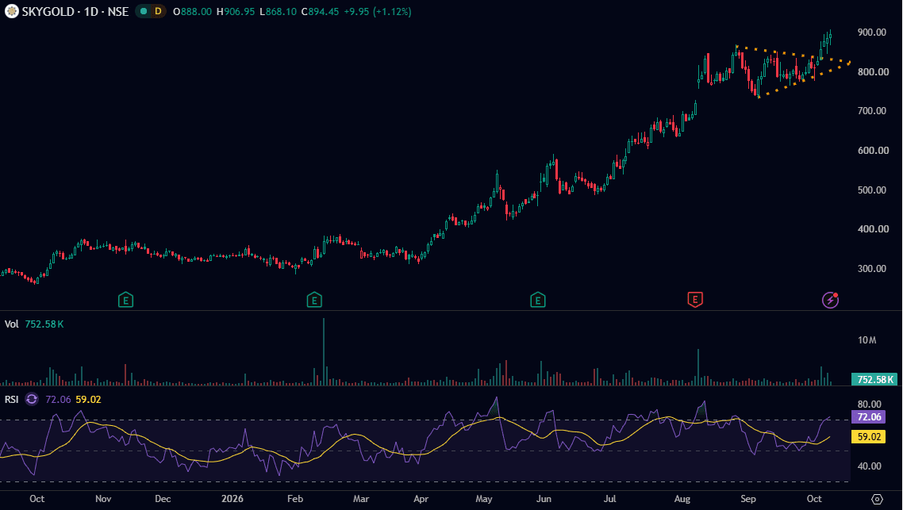Select the Vol indicator label
The height and width of the screenshot is (510, 903).
click(12, 324)
